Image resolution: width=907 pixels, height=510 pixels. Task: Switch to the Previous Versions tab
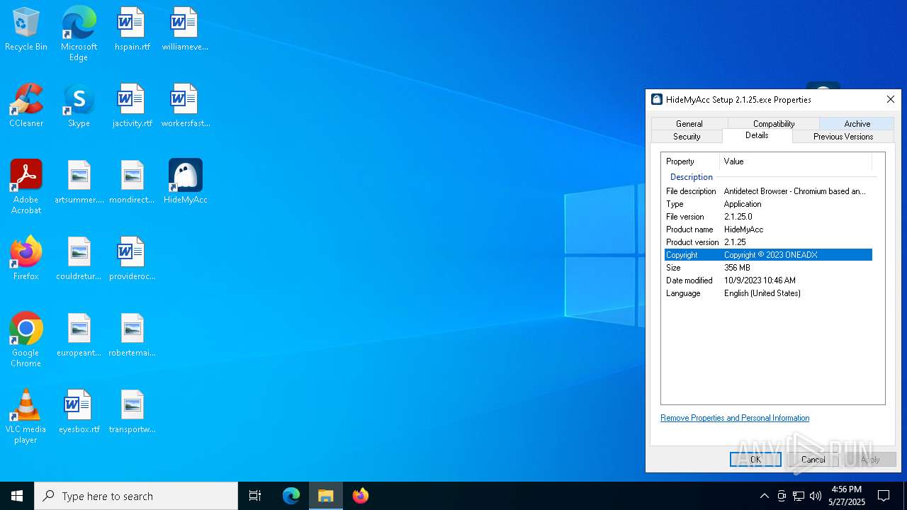843,136
